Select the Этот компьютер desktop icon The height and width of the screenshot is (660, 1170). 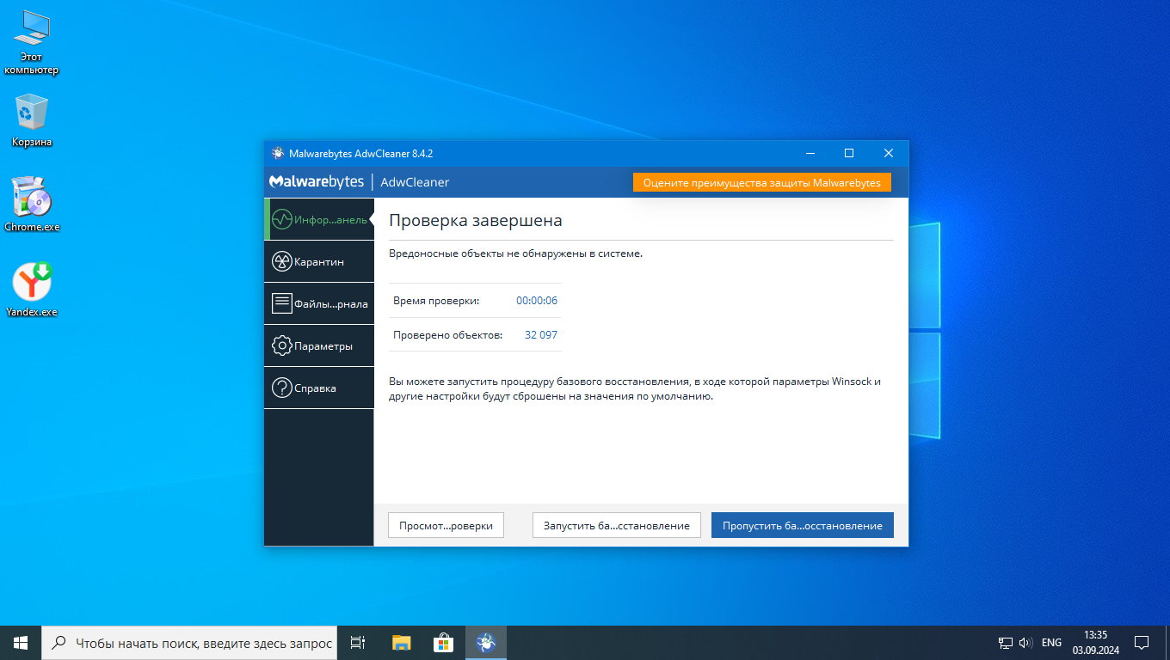(32, 43)
